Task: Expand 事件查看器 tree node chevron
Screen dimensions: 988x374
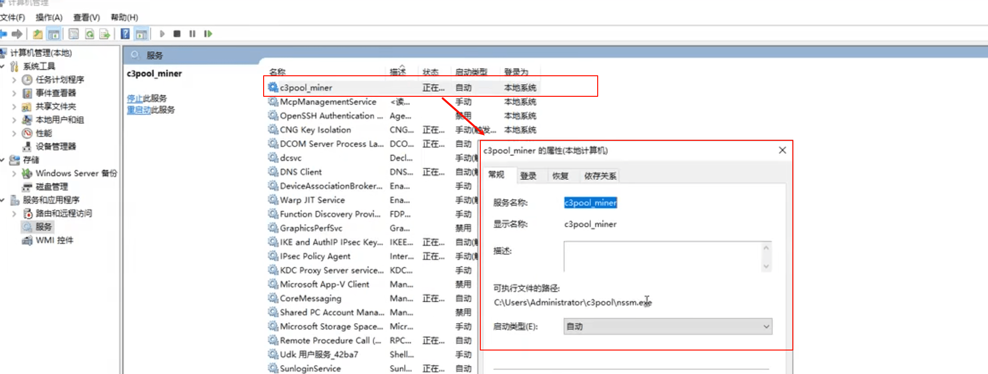Action: pyautogui.click(x=14, y=93)
